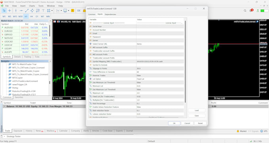Click Enable lotsize Reduction Feature false value
Screen dimensions: 269x143
(x=160, y=107)
